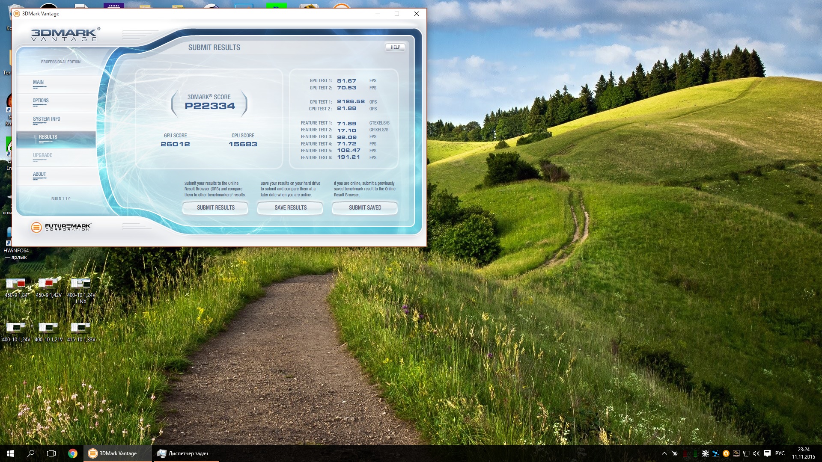822x462 pixels.
Task: Click the taskbar Search icon
Action: click(31, 453)
